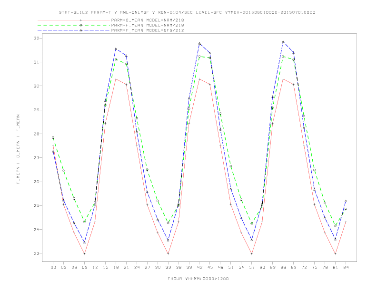Click the y-axis tick label 26
This screenshot has width=377, height=291.
point(37,182)
